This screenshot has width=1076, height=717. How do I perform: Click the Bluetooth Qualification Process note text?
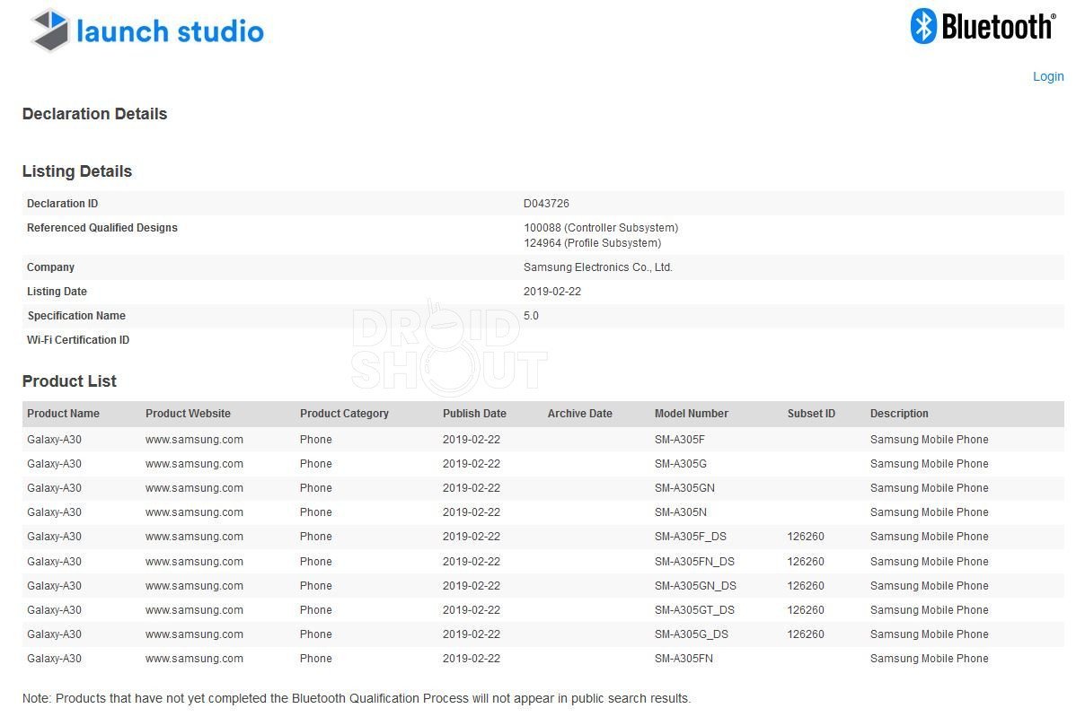tap(357, 698)
